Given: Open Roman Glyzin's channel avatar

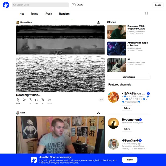Looking at the screenshot, I should [x=18, y=22].
